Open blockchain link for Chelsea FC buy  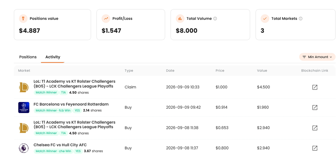pyautogui.click(x=315, y=148)
